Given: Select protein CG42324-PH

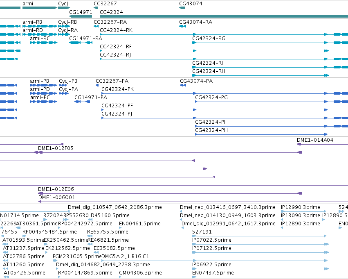Looking at the screenshot, I should click(x=211, y=131).
